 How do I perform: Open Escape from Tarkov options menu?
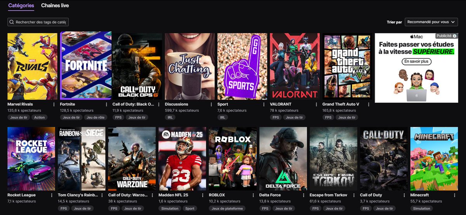click(x=354, y=195)
